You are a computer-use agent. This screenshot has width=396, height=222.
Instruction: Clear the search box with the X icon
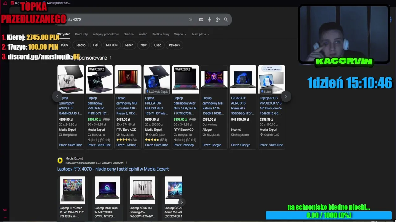191,19
